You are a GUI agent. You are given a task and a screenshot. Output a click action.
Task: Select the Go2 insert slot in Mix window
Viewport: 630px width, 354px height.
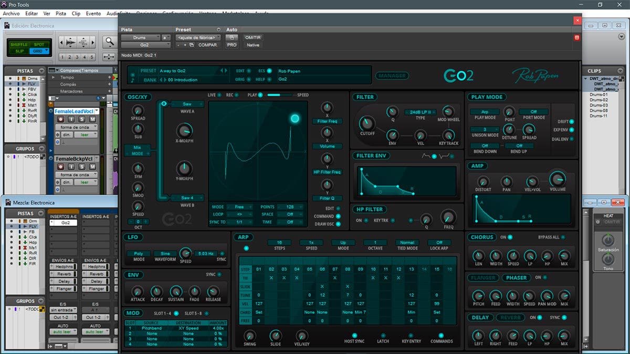[x=65, y=223]
